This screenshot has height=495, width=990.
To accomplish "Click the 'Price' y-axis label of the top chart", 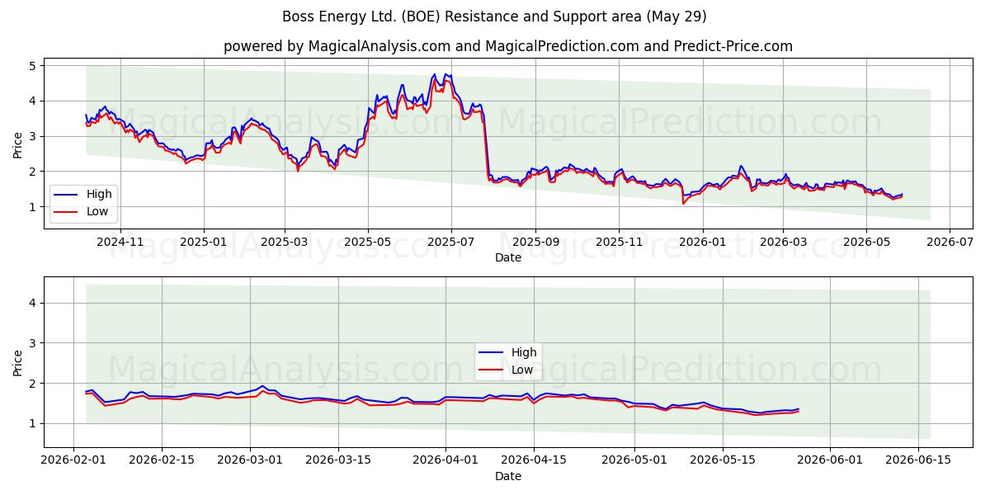I will pyautogui.click(x=18, y=144).
